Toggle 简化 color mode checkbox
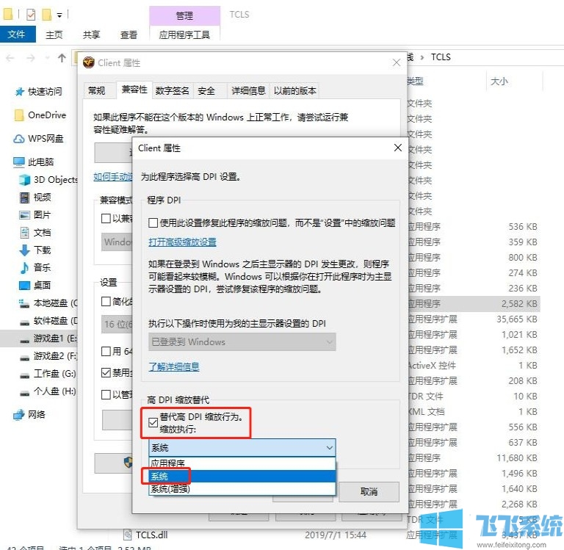This screenshot has height=550, width=564. pyautogui.click(x=106, y=302)
